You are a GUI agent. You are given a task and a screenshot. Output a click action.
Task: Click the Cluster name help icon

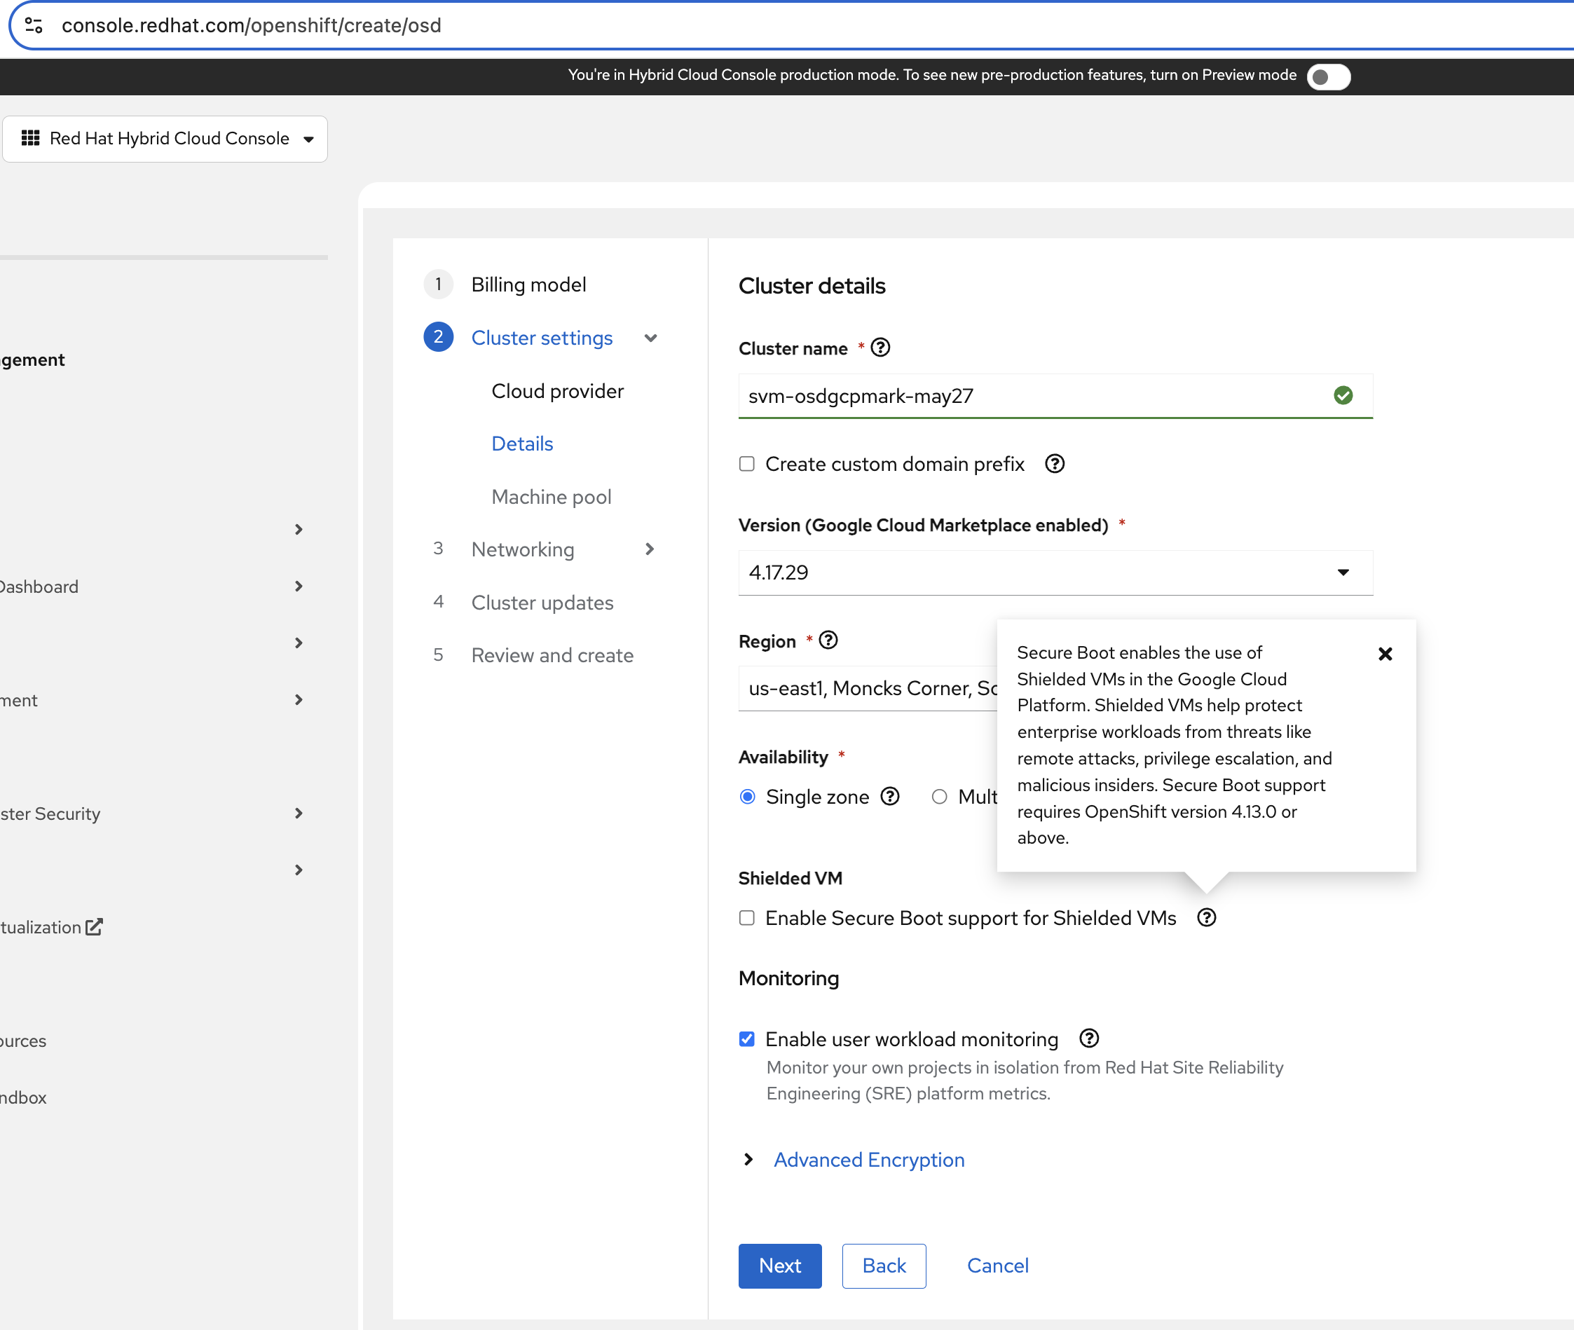tap(880, 348)
